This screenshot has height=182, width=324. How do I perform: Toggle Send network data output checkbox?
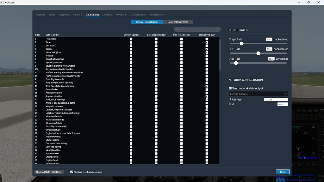pyautogui.click(x=230, y=88)
